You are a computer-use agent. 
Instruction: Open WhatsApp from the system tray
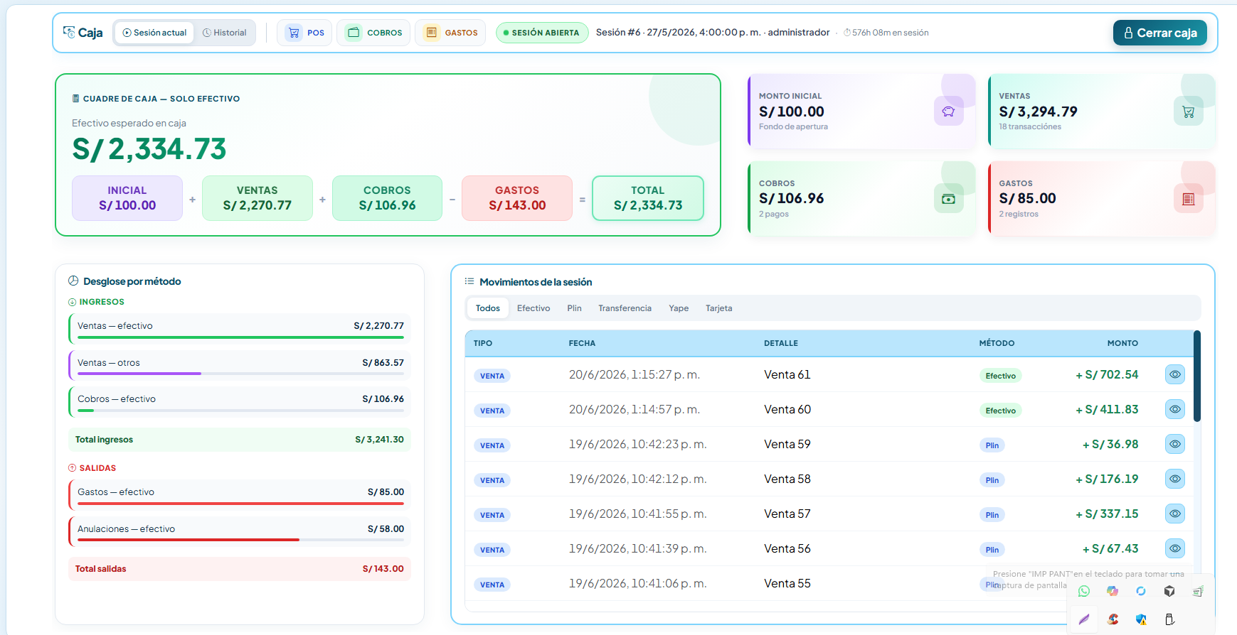tap(1084, 591)
